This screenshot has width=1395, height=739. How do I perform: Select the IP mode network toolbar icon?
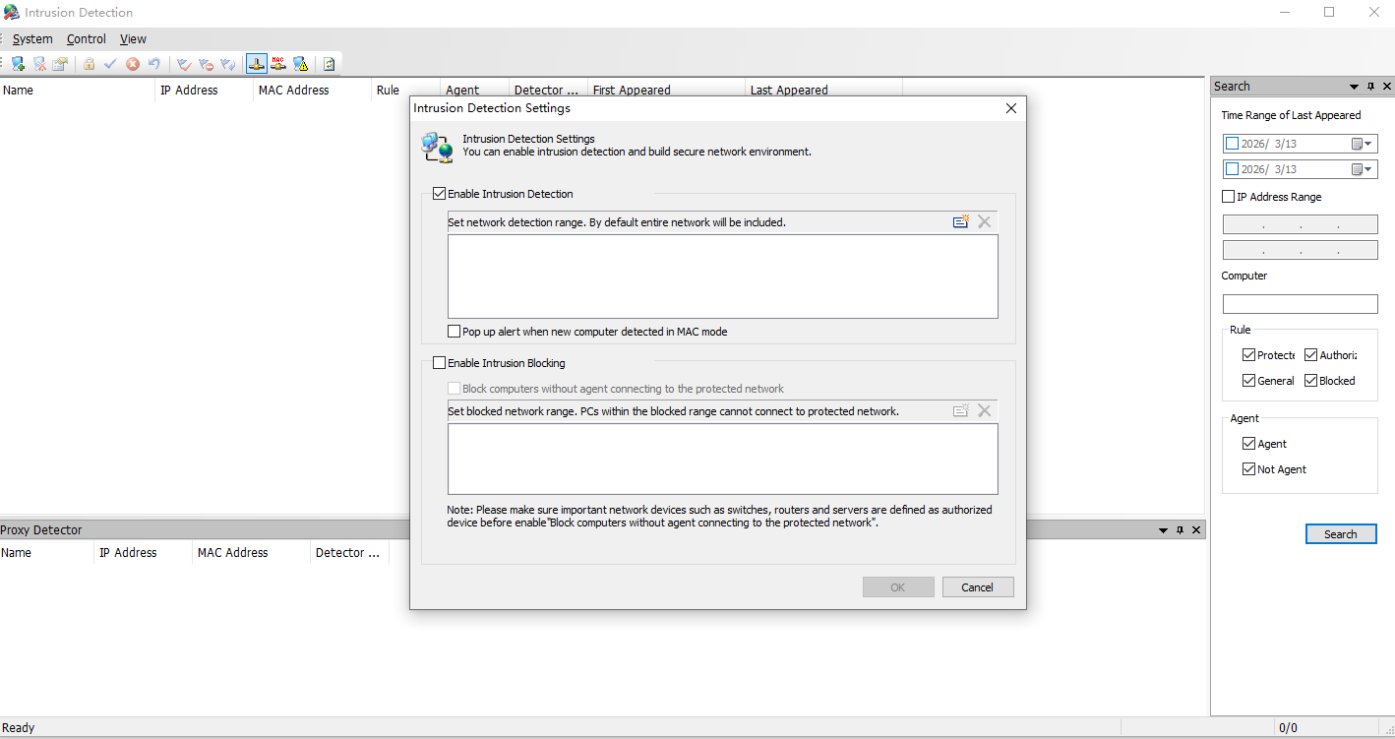pyautogui.click(x=256, y=64)
